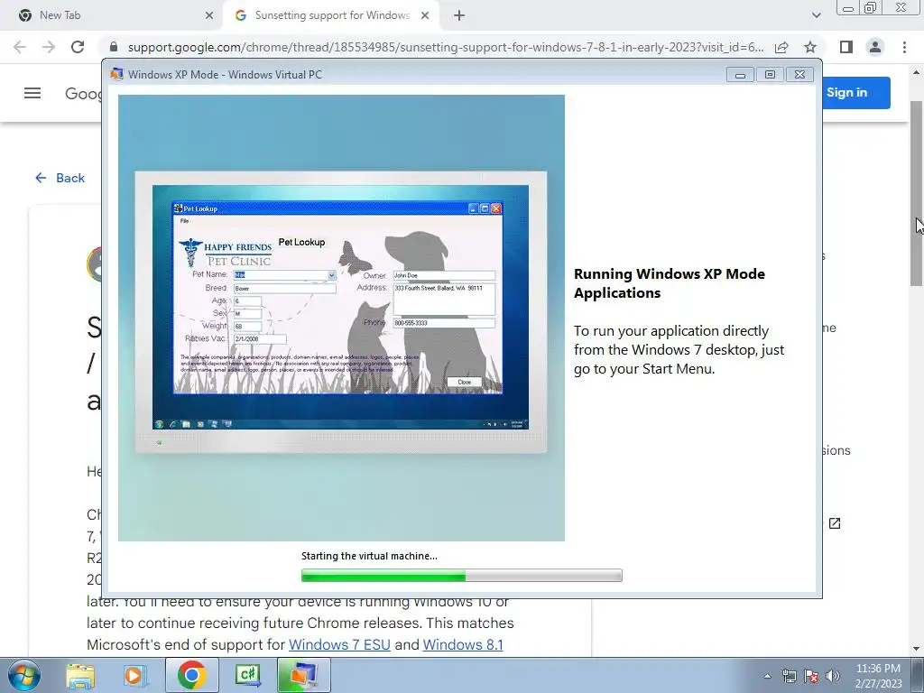
Task: Reload the page in Chrome
Action: [78, 47]
